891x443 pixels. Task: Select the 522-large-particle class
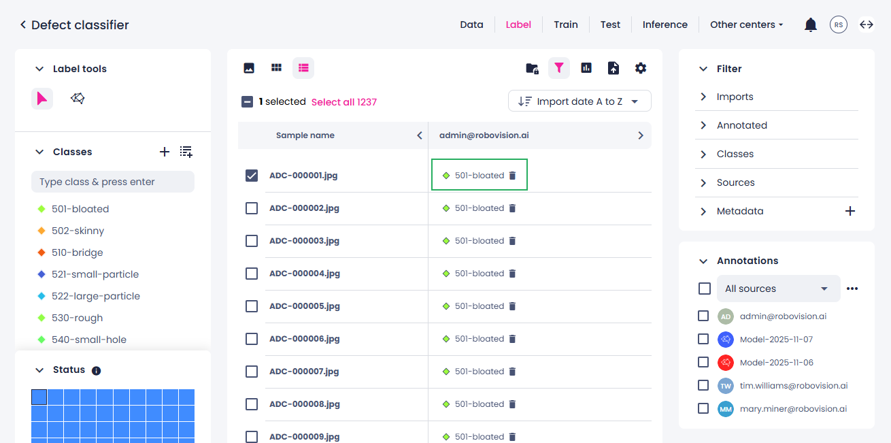(96, 296)
